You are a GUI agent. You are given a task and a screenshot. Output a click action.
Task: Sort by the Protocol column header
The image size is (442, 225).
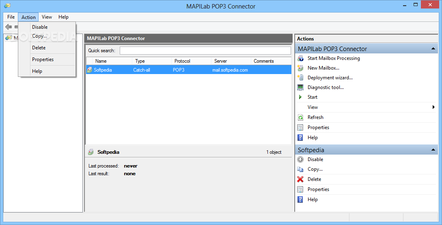(192, 61)
